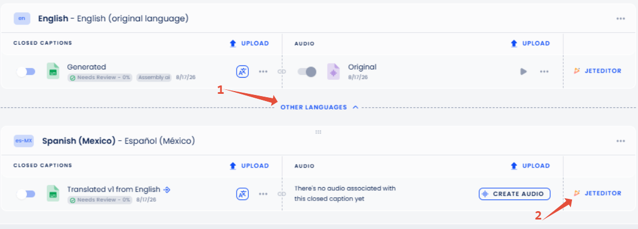This screenshot has width=638, height=229.
Task: Upload English closed captions
Action: coord(249,43)
